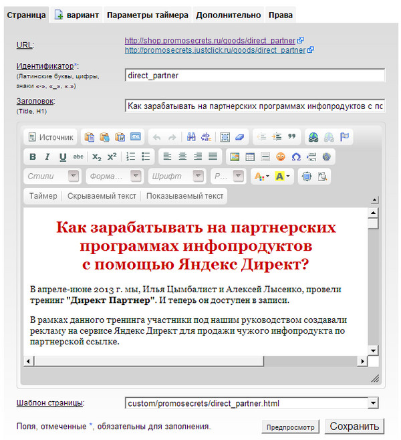401x440 pixels.
Task: Click the Select All icon
Action: tap(225, 137)
